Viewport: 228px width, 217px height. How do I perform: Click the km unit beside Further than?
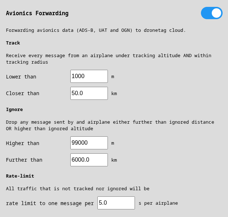114,160
